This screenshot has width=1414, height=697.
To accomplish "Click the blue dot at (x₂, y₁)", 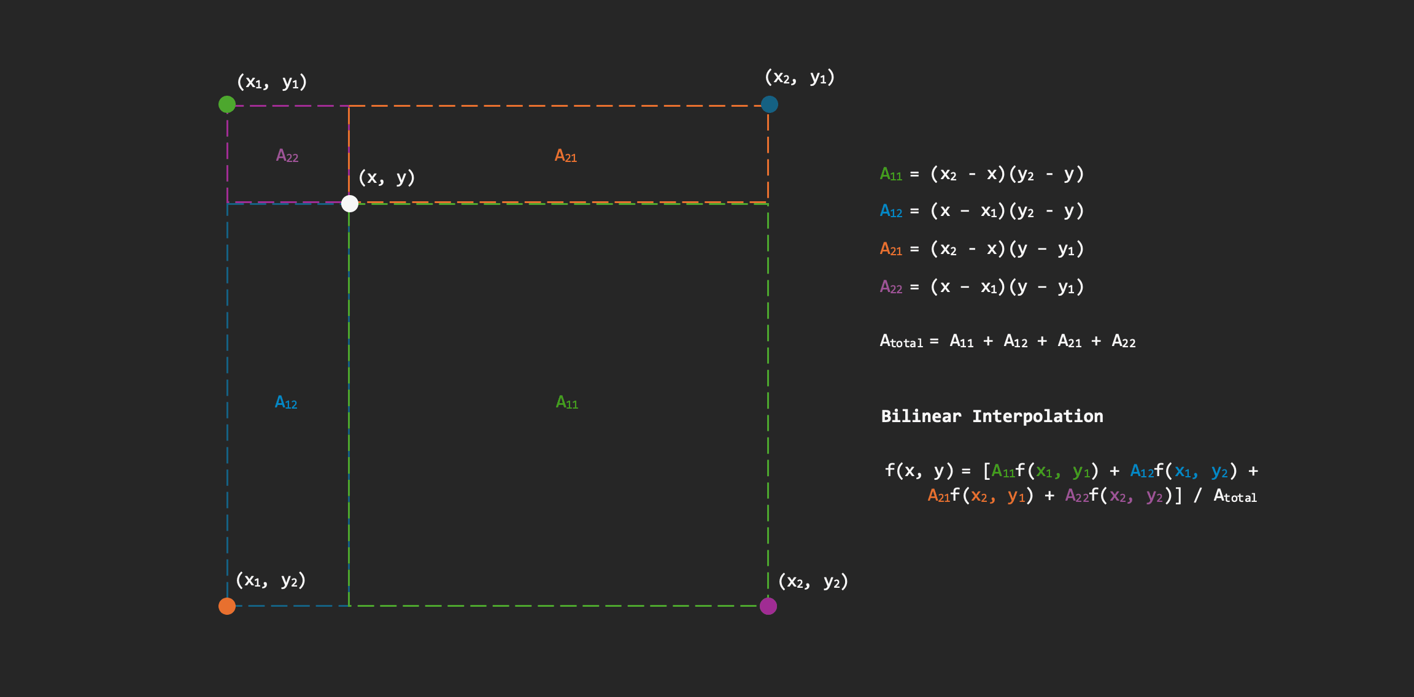I will click(769, 104).
